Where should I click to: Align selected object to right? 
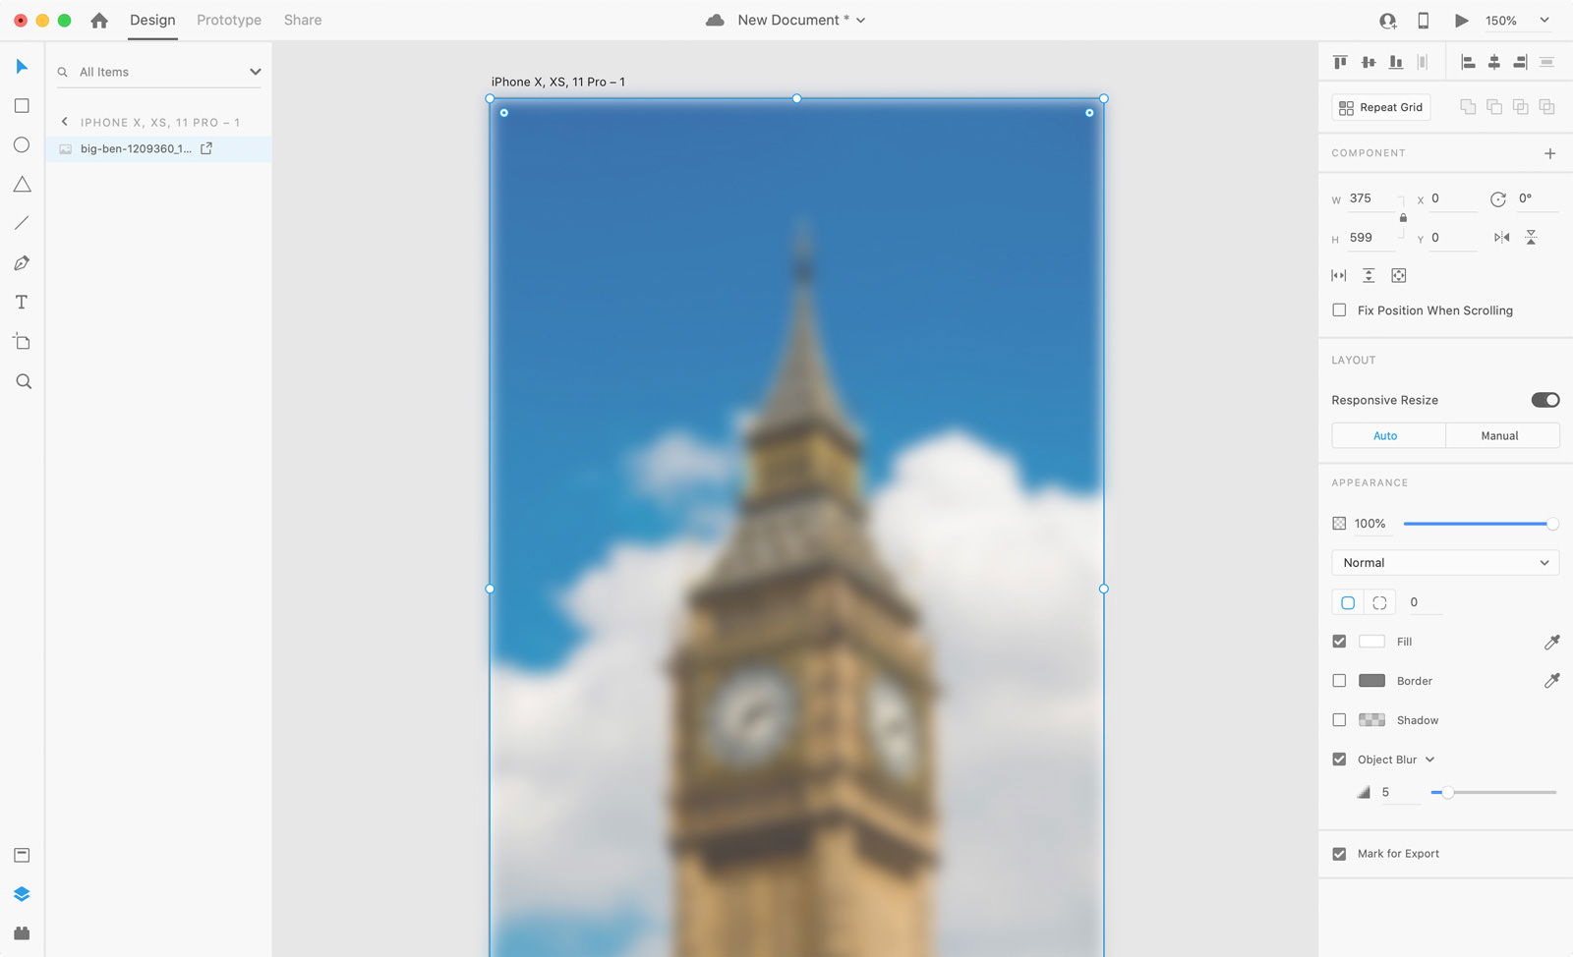click(1521, 63)
